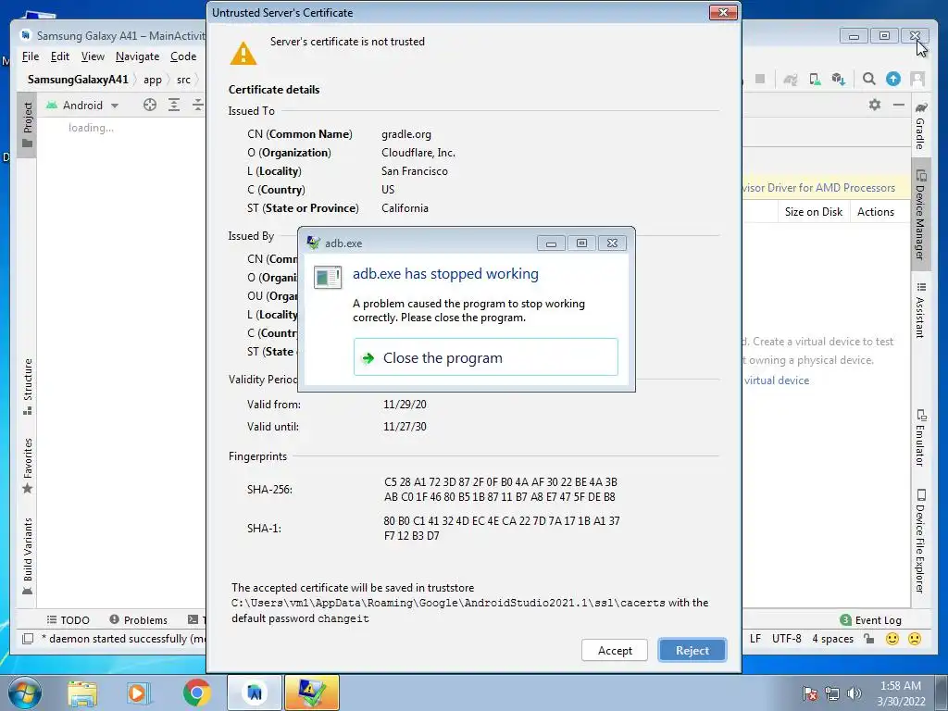This screenshot has height=711, width=948.
Task: Reject the untrusted server certificate
Action: click(x=692, y=651)
